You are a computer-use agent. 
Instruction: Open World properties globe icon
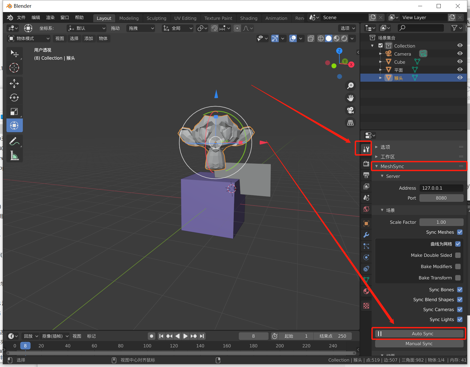click(x=366, y=209)
